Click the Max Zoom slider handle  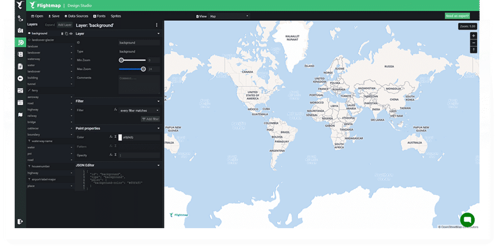143,69
